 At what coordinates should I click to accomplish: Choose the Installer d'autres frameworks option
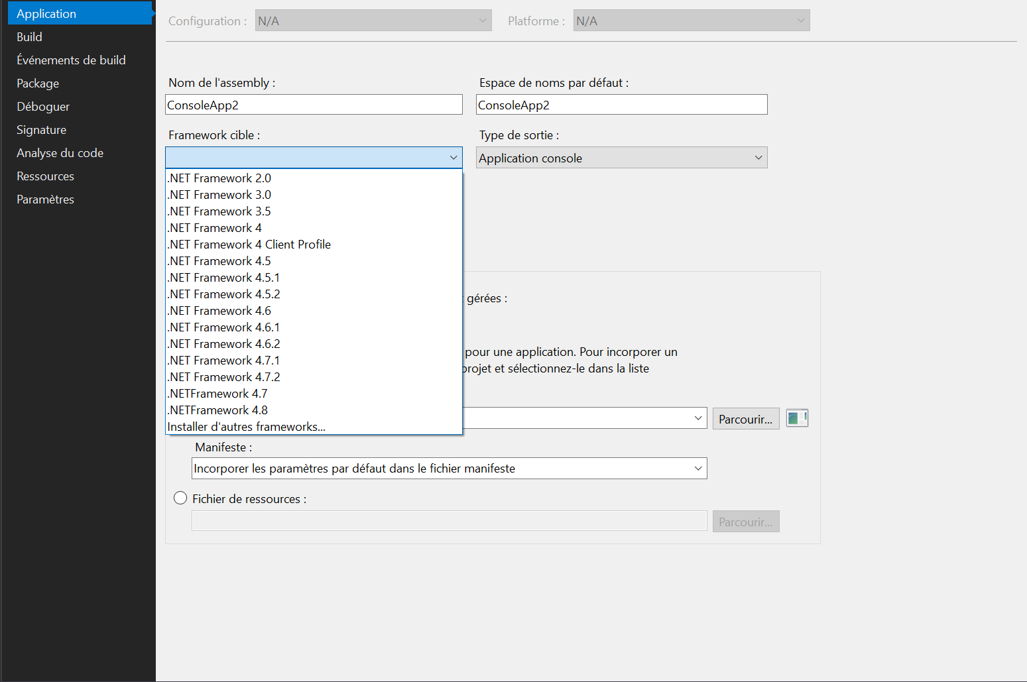click(246, 426)
